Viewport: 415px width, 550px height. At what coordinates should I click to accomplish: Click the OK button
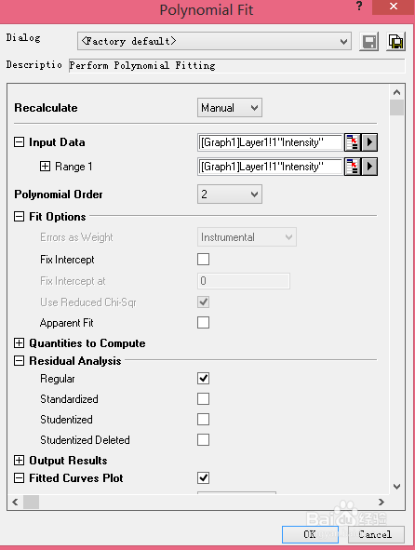tap(310, 534)
